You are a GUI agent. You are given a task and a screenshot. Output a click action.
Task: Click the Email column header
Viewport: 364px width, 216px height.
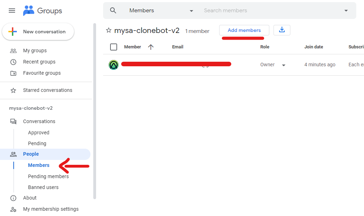[x=177, y=47]
